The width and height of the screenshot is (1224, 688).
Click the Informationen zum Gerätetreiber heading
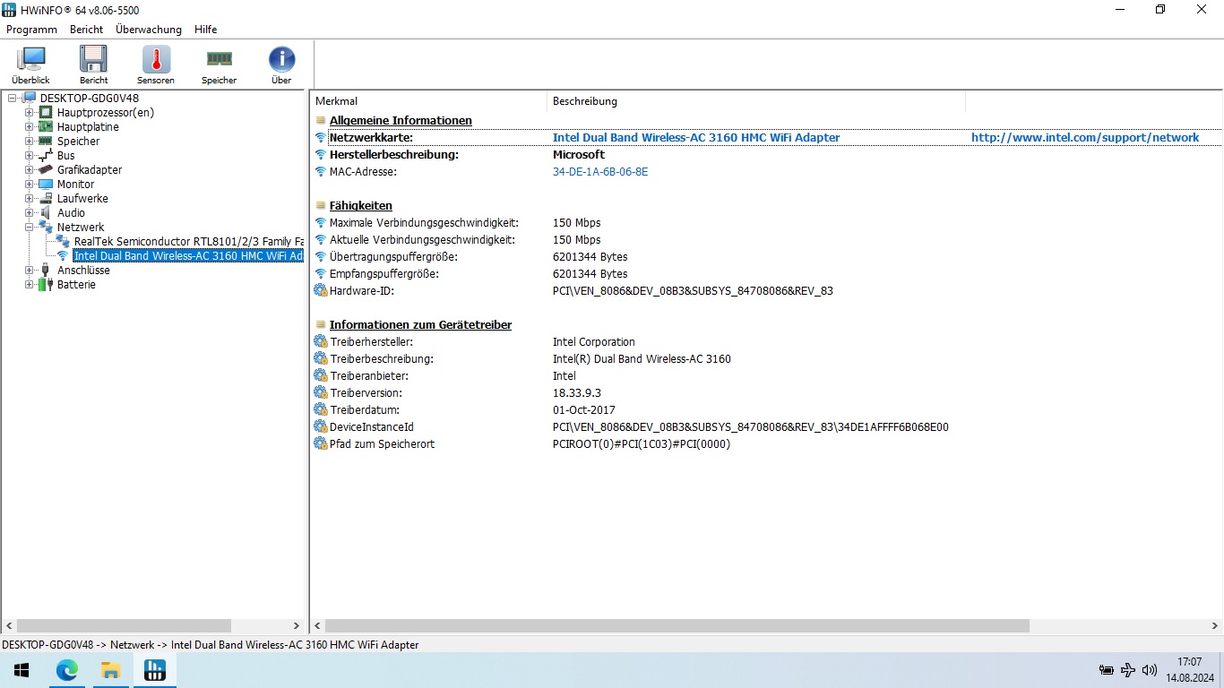[x=420, y=325]
